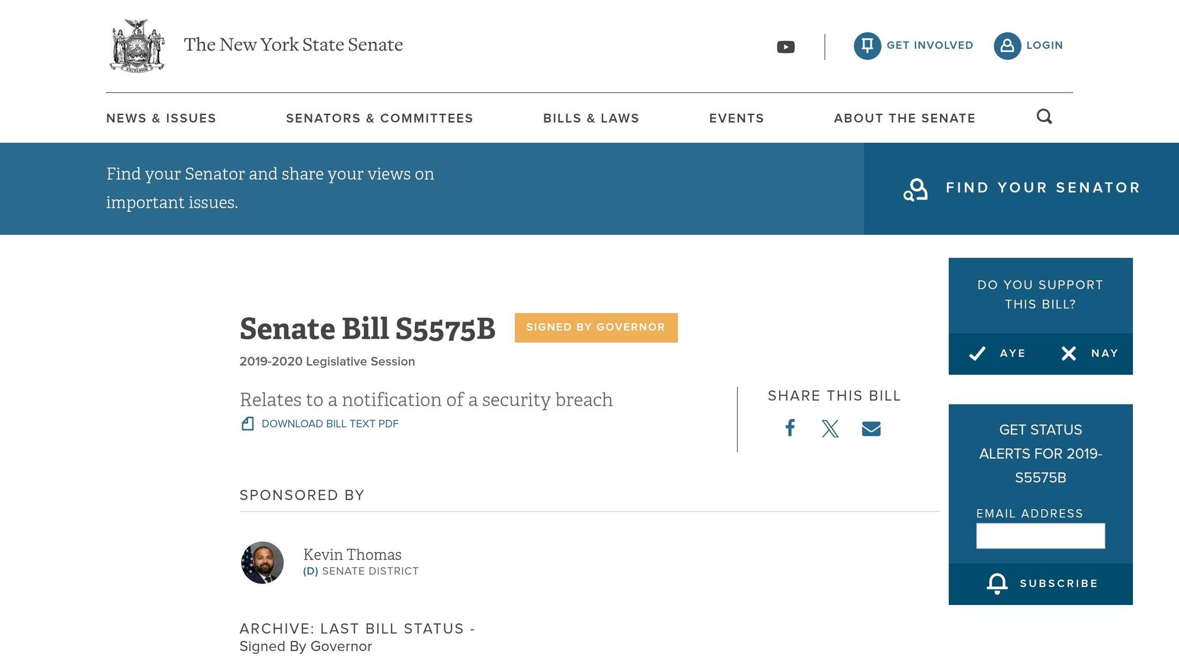Click the New York State seal logo
1179x663 pixels.
coord(137,45)
